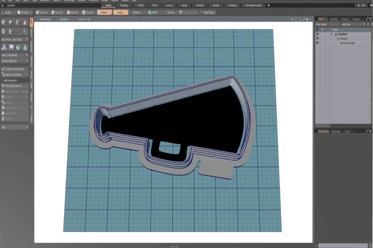Activate the Text tool icon
The height and width of the screenshot is (248, 373).
coord(25,32)
